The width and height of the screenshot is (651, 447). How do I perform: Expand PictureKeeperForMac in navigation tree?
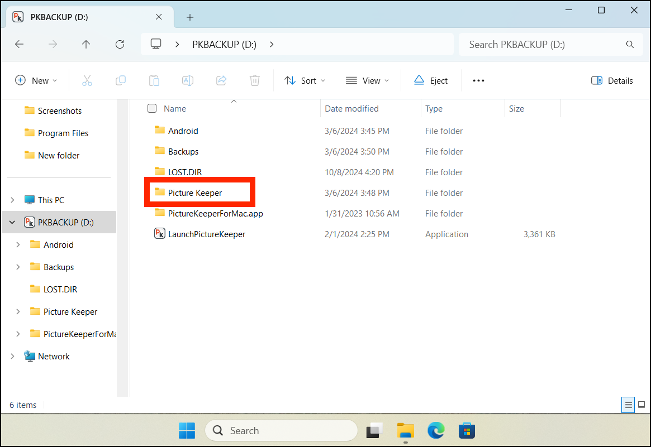pos(18,334)
